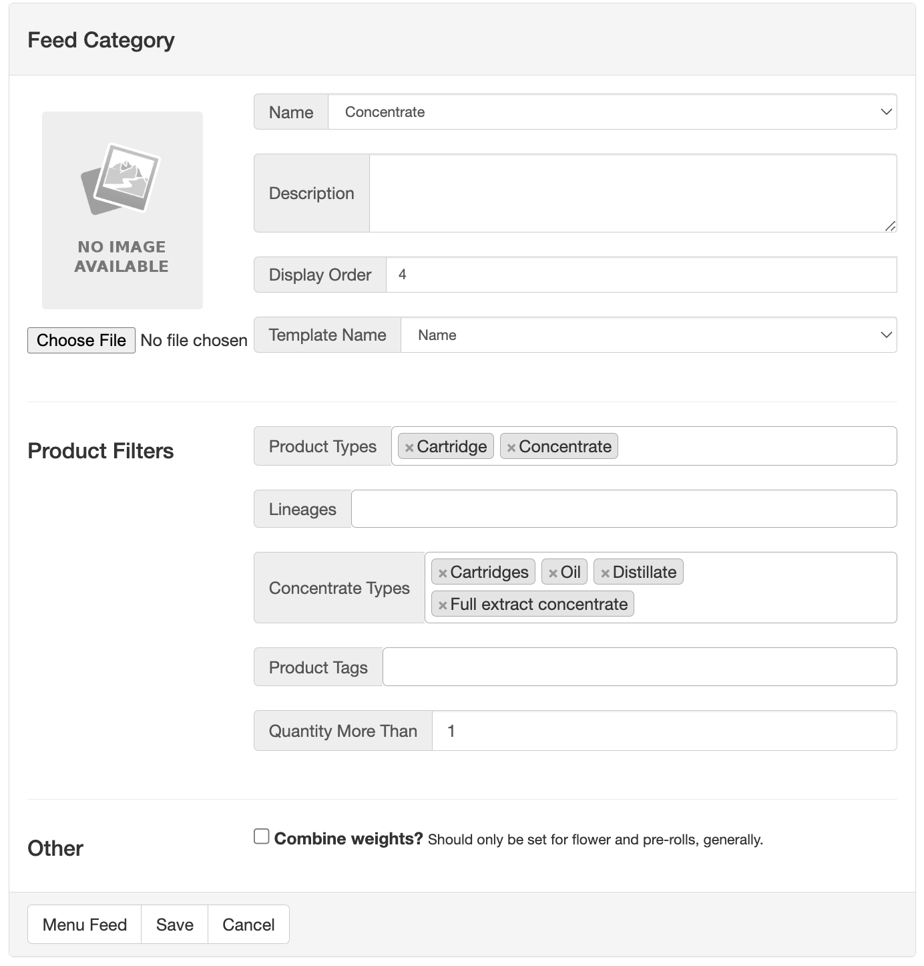Image resolution: width=924 pixels, height=966 pixels.
Task: Click the no image available placeholder
Action: pyautogui.click(x=122, y=210)
